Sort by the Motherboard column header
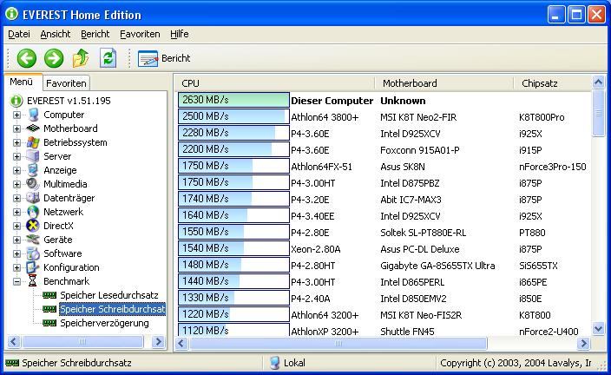 [x=443, y=83]
